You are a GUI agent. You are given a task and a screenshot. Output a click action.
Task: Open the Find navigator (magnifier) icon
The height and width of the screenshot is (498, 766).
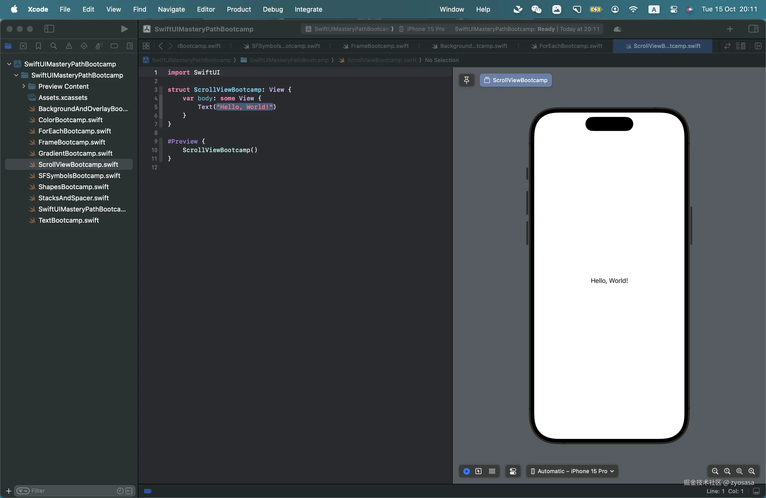point(53,46)
